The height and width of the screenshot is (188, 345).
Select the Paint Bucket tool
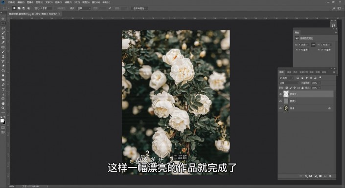[3, 70]
